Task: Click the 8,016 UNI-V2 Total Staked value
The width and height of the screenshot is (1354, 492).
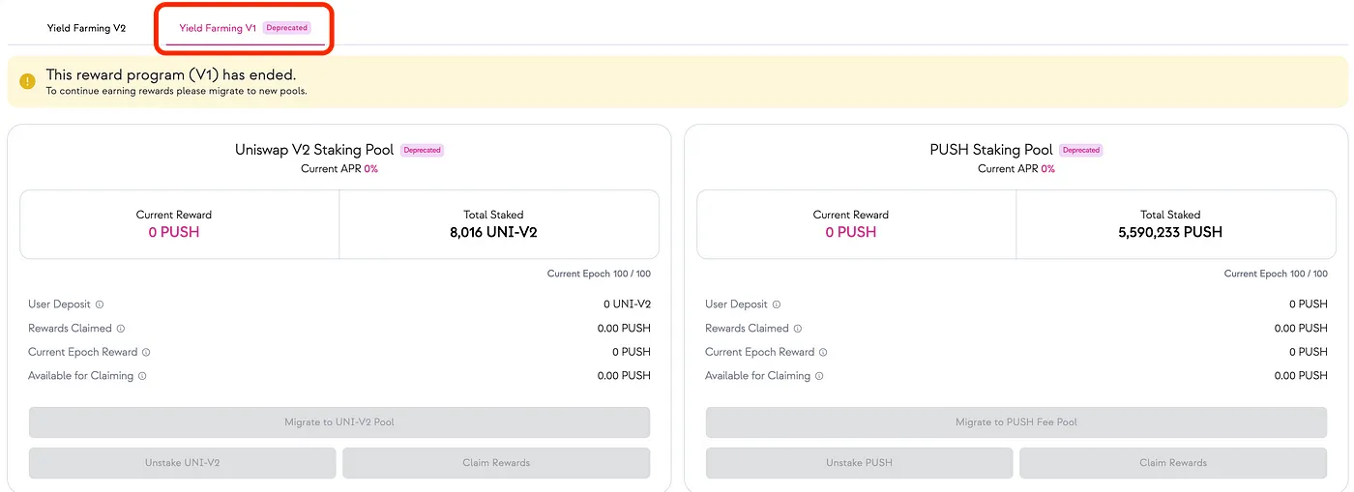Action: coord(493,232)
